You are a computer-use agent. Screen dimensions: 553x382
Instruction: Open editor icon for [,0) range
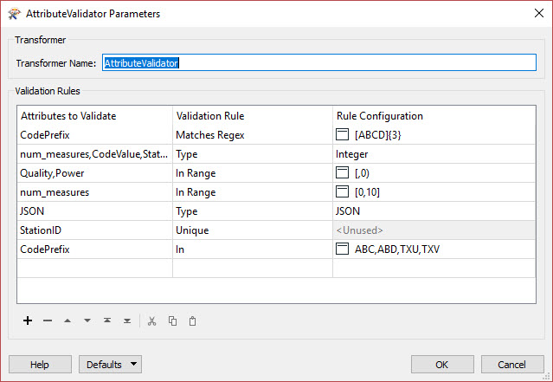(x=342, y=172)
